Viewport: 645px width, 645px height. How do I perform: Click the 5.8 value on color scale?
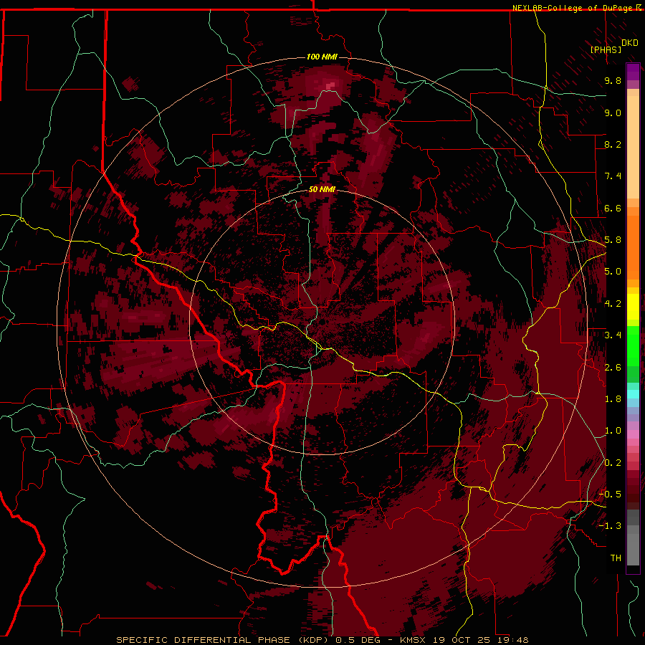point(613,240)
